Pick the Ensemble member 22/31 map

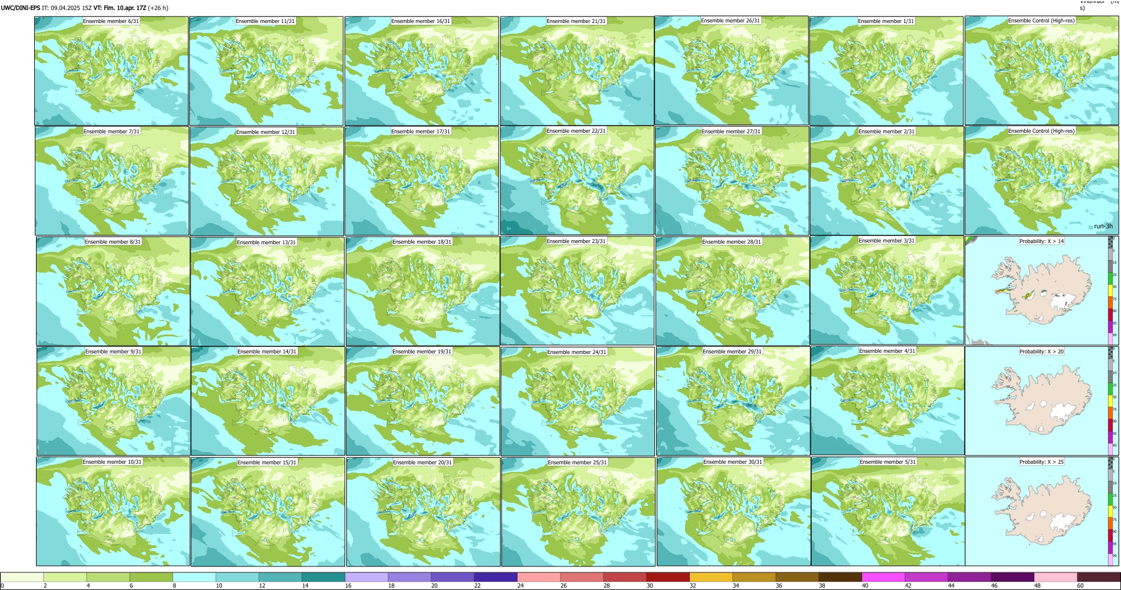(577, 181)
